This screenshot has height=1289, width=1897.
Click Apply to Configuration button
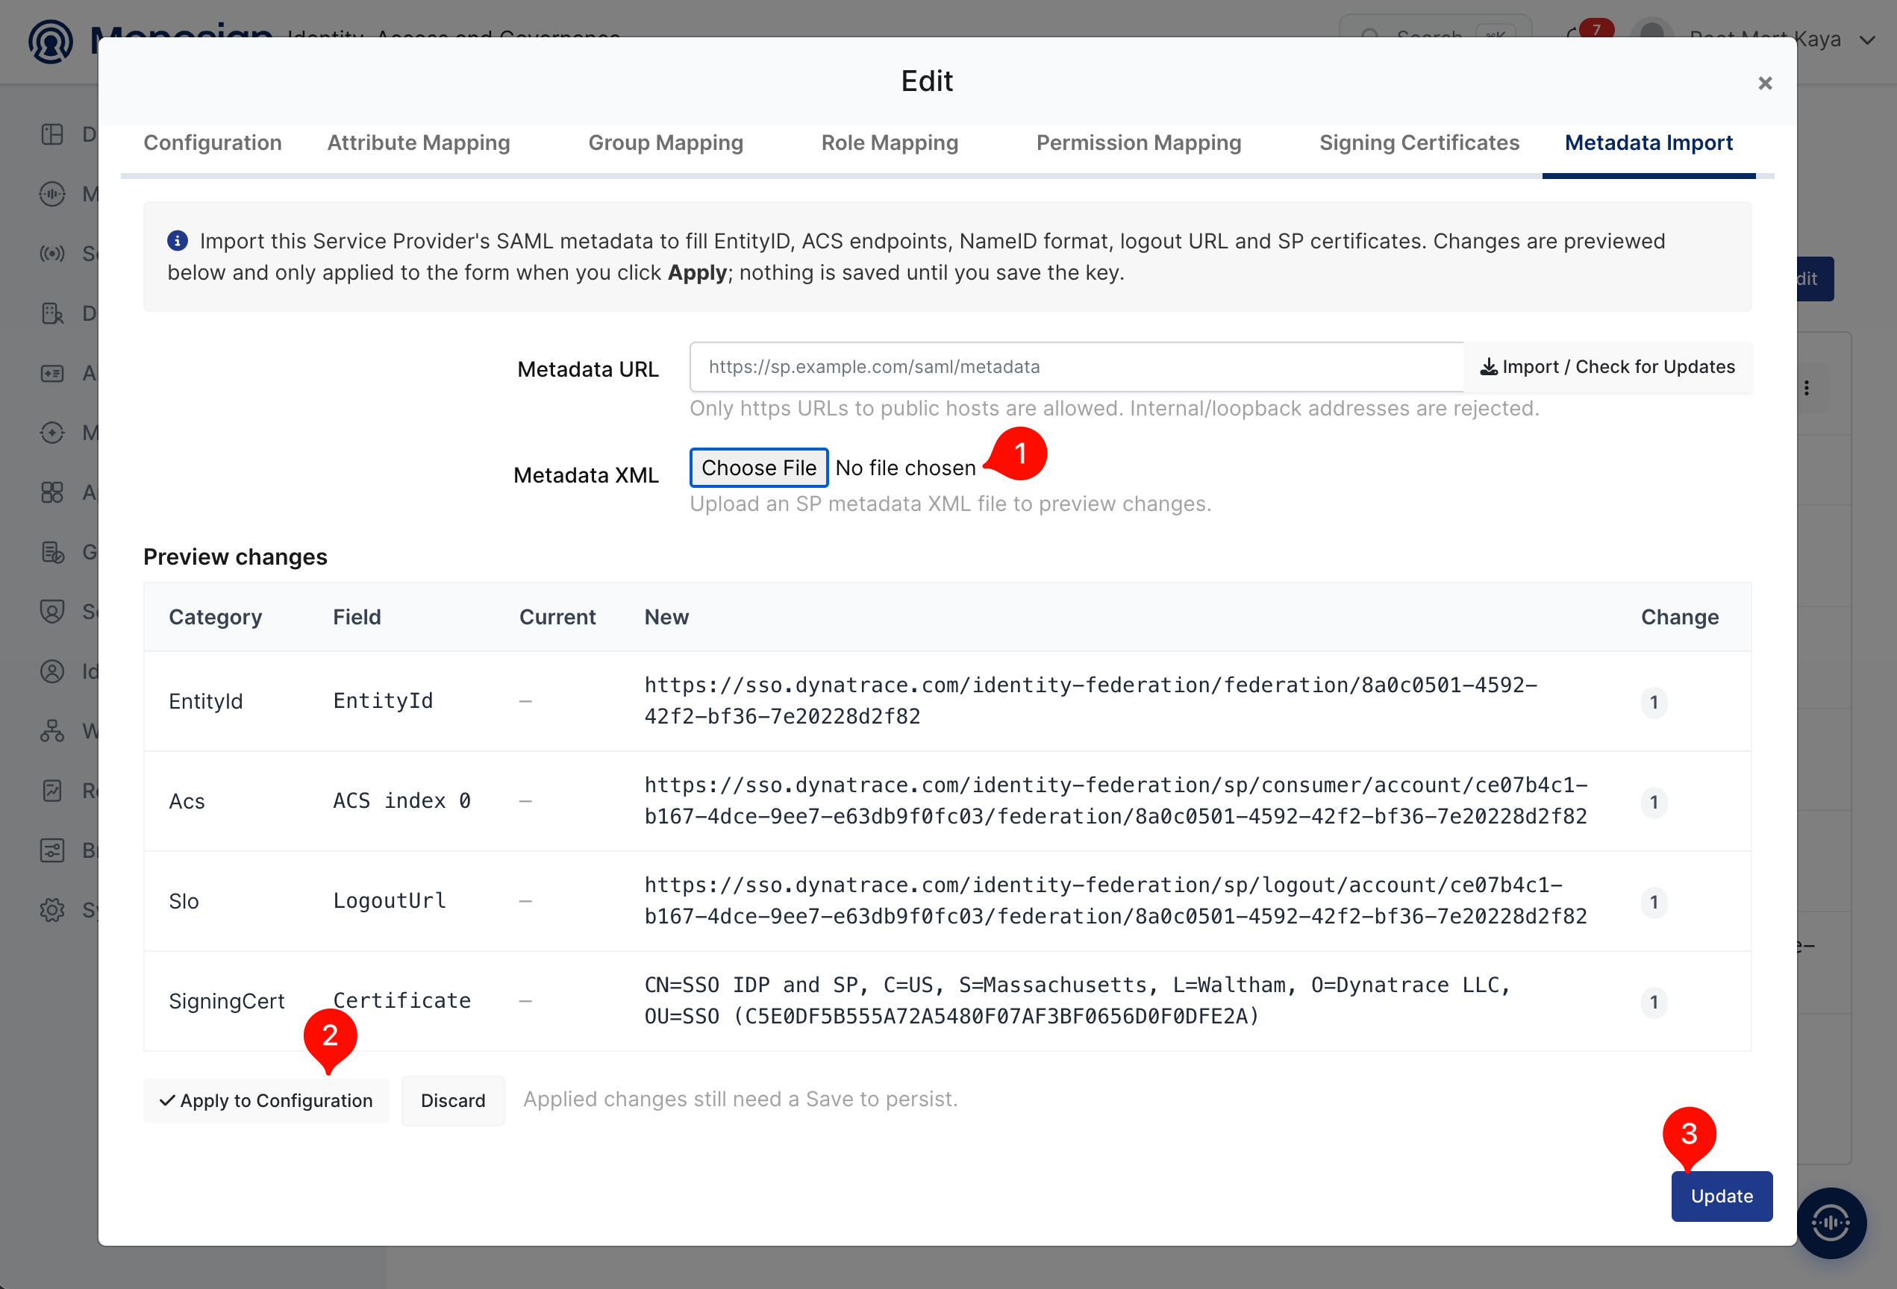tap(265, 1100)
